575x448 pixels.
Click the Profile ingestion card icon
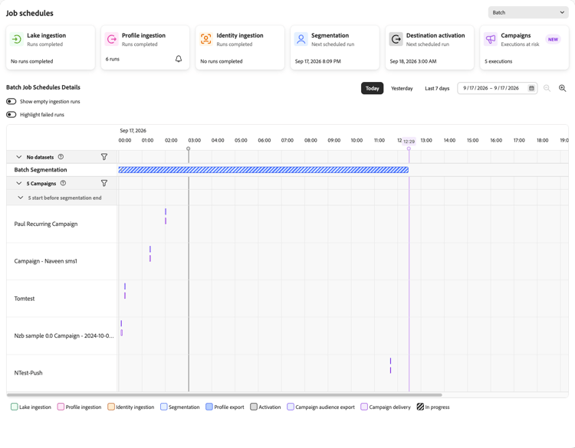click(111, 39)
